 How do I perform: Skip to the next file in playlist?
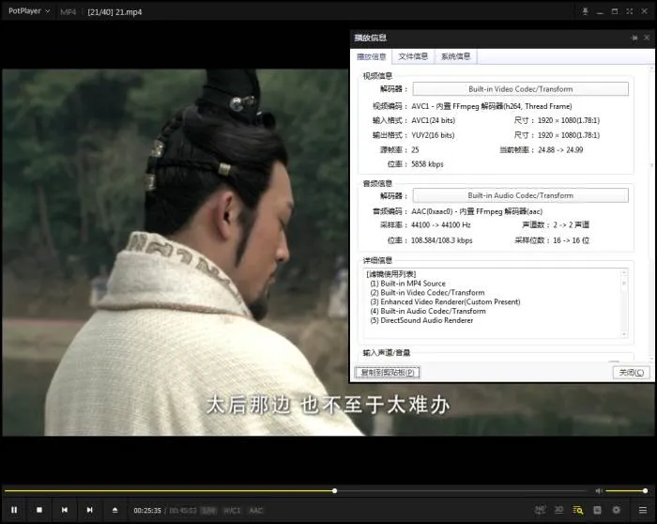(89, 510)
